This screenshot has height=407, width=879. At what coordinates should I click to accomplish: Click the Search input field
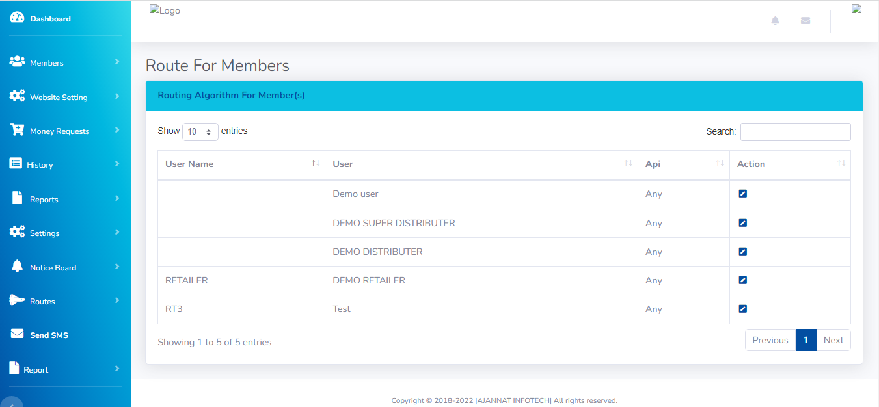click(x=795, y=132)
